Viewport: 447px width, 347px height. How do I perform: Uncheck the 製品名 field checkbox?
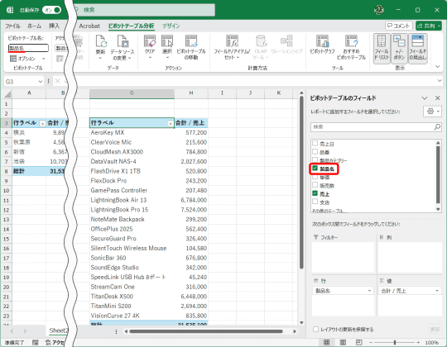[x=315, y=168]
